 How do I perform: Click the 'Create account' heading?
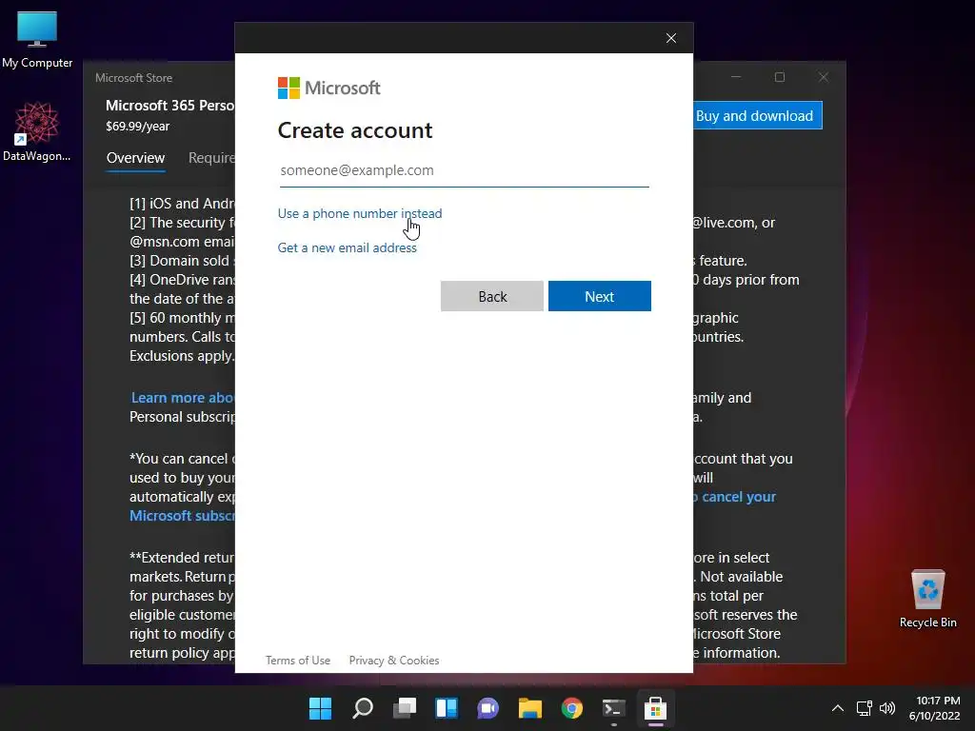355,130
